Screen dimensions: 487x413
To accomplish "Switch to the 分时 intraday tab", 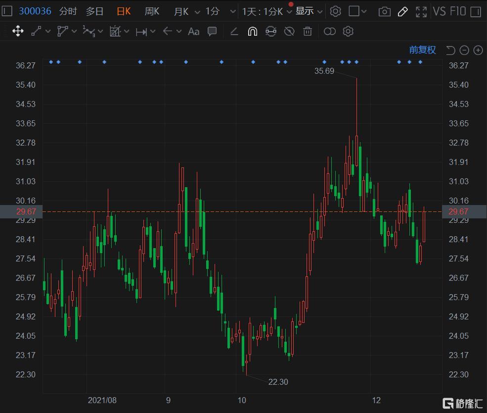I will click(x=68, y=11).
